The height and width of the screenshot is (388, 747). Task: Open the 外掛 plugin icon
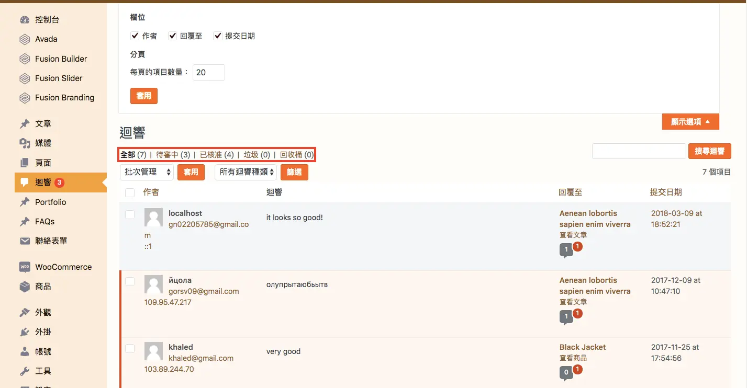(x=25, y=332)
